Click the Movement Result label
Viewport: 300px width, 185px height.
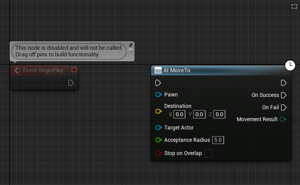pyautogui.click(x=257, y=119)
